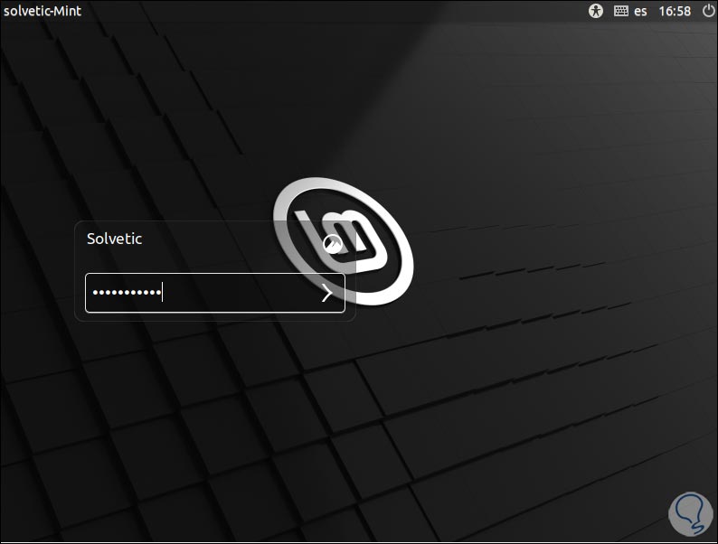Click the solvetic-Mint hostname label
718x544 pixels.
(x=43, y=11)
